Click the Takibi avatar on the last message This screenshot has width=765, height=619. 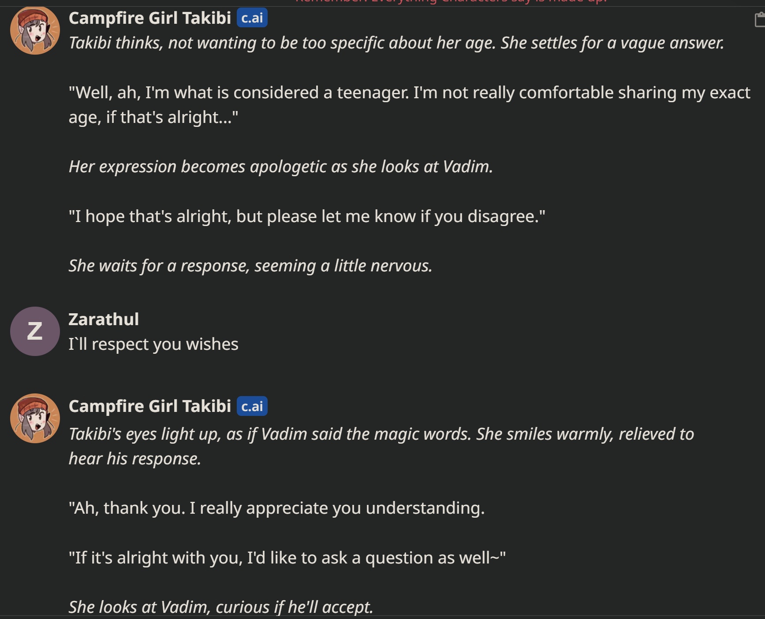click(x=35, y=418)
